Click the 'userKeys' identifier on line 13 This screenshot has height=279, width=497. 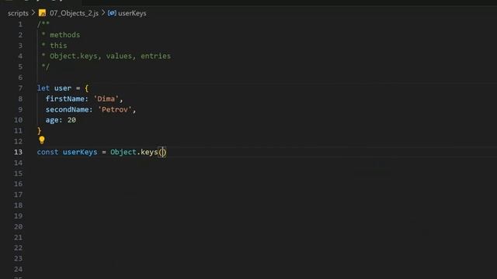[x=80, y=152]
